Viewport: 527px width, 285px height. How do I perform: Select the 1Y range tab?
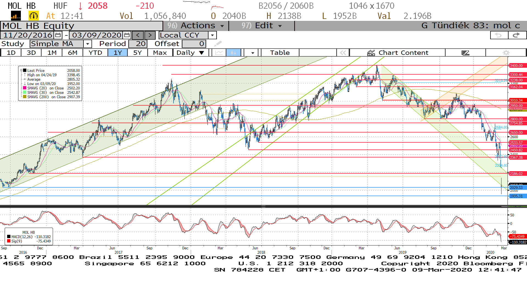[117, 53]
